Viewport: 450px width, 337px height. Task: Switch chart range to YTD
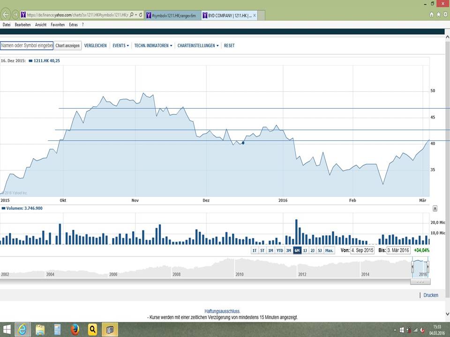[279, 250]
